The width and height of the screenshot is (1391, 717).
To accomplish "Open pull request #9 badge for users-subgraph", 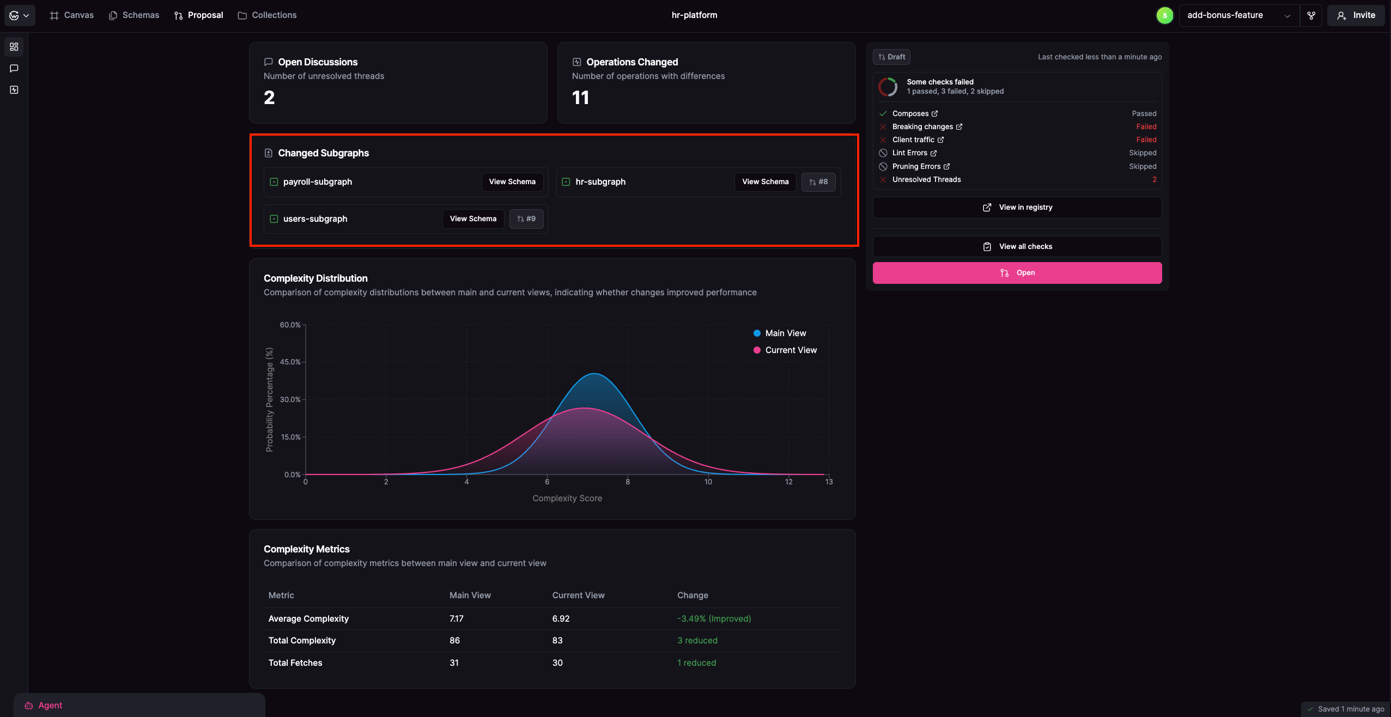I will [526, 219].
